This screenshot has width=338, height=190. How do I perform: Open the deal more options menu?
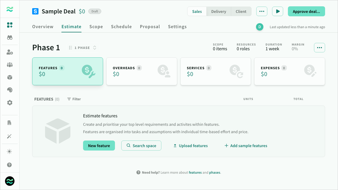click(262, 12)
